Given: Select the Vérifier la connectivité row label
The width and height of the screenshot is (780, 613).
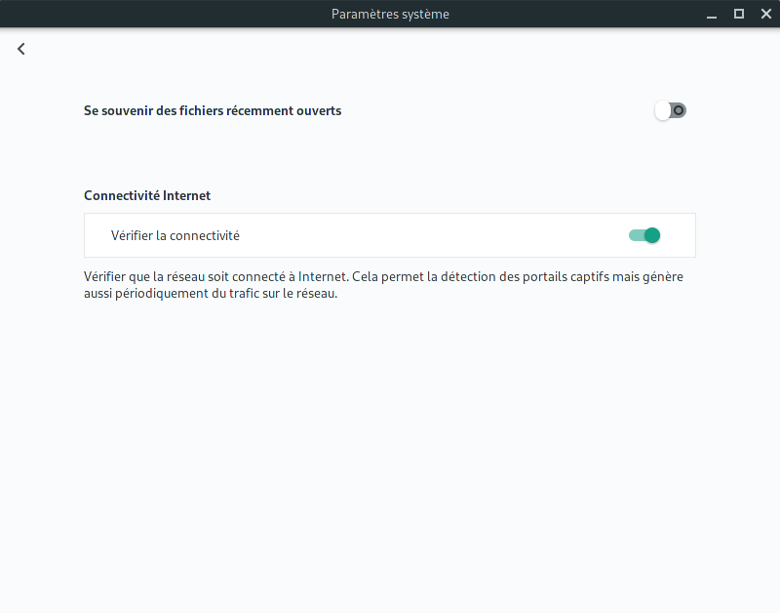Looking at the screenshot, I should 175,235.
